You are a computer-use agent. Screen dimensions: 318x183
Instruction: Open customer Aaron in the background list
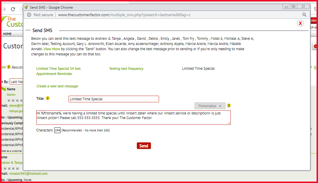[x=11, y=95]
